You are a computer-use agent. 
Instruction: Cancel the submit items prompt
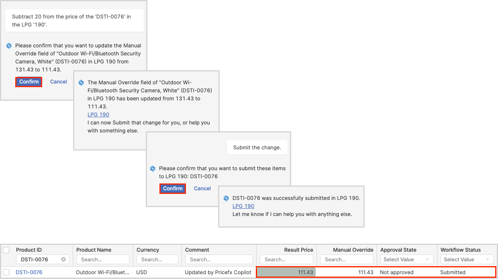(x=202, y=189)
